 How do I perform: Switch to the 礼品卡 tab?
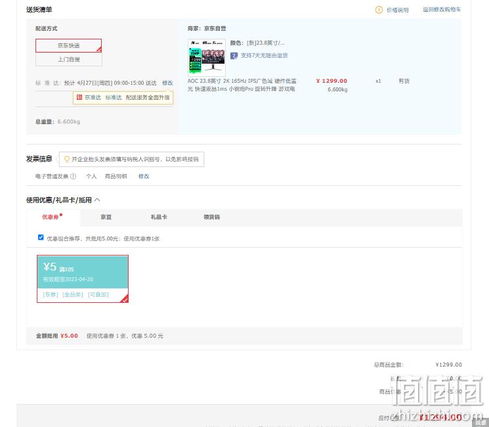(x=159, y=217)
